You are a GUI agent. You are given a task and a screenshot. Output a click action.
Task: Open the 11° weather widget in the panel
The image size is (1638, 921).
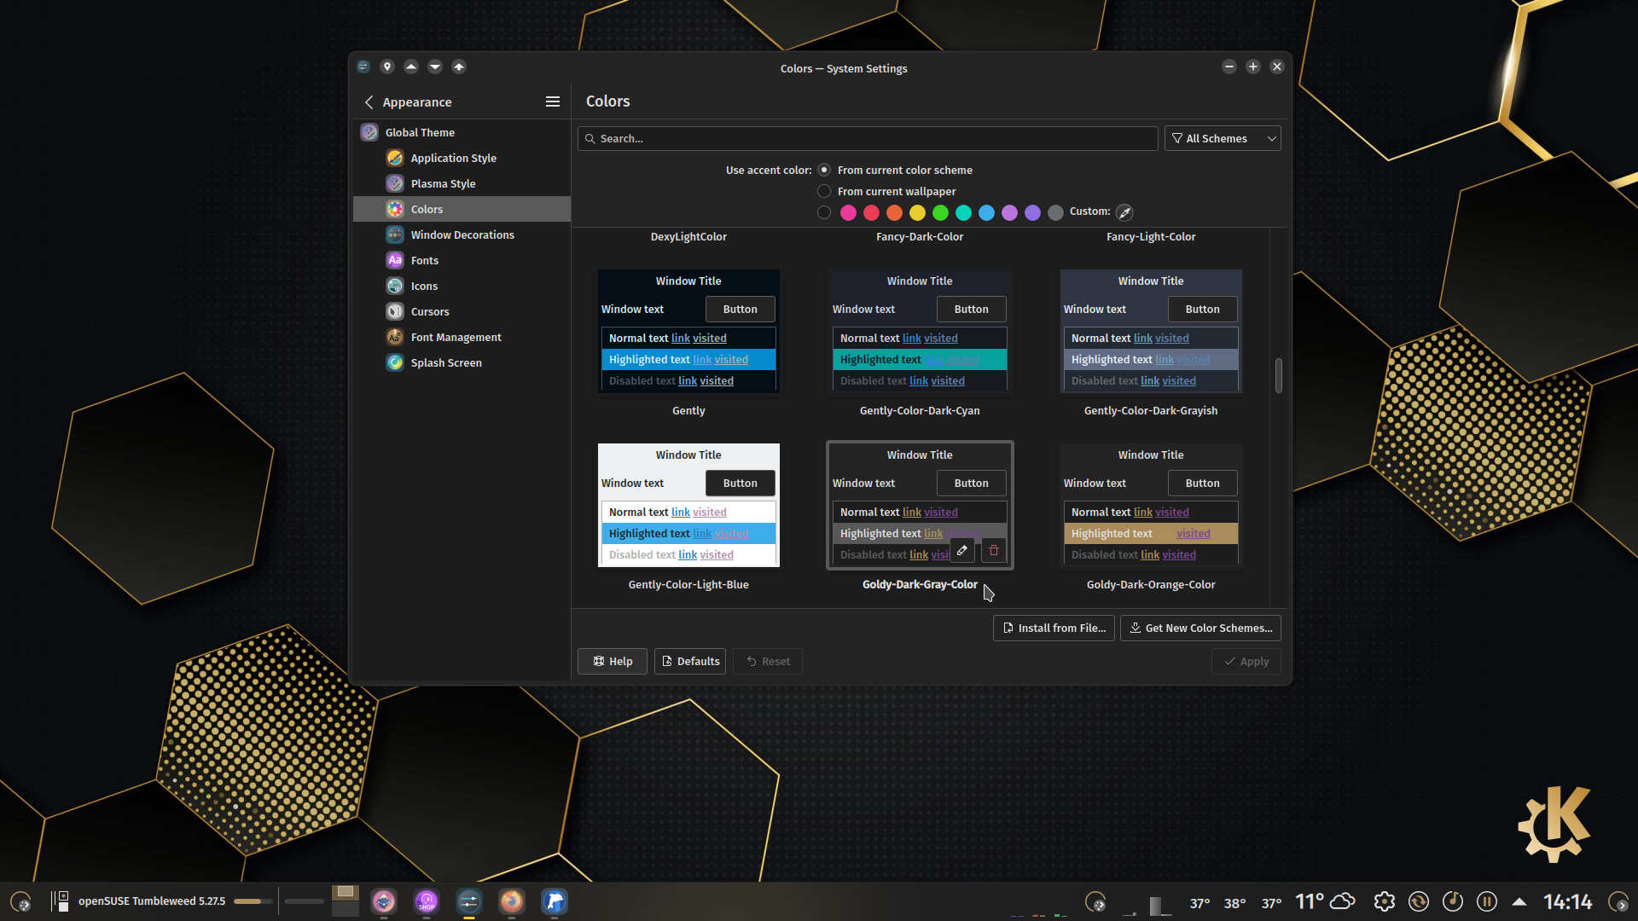[x=1326, y=901]
